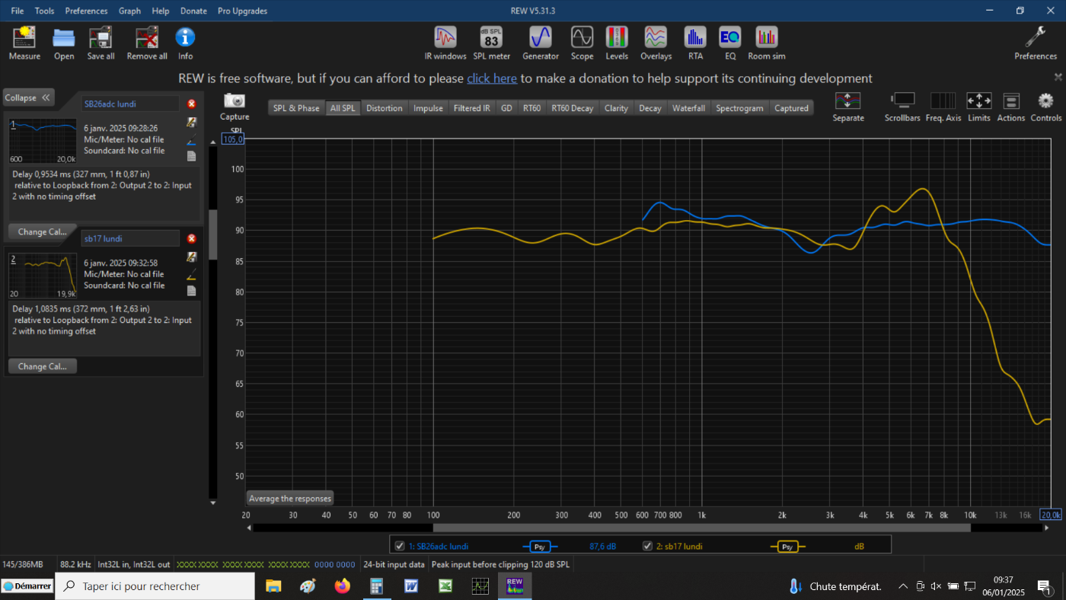Toggle checkbox for sb17 lundi trace
Viewport: 1066px width, 600px height.
[x=648, y=546]
